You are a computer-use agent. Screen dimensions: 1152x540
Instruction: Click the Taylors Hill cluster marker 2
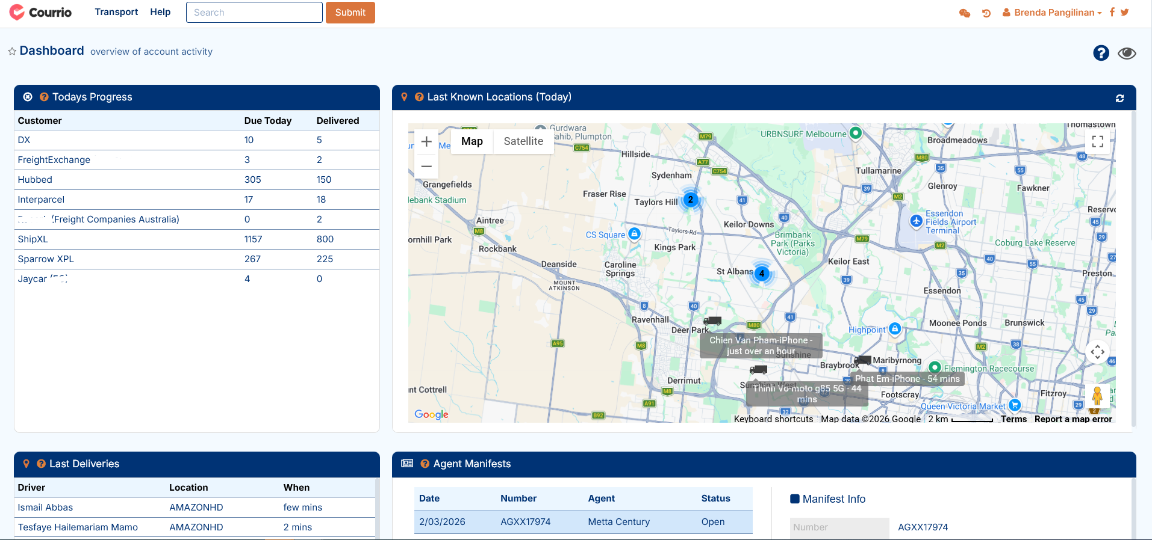point(691,200)
